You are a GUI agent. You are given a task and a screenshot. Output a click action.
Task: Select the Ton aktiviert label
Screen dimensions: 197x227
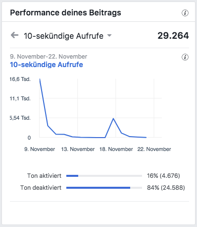click(44, 176)
